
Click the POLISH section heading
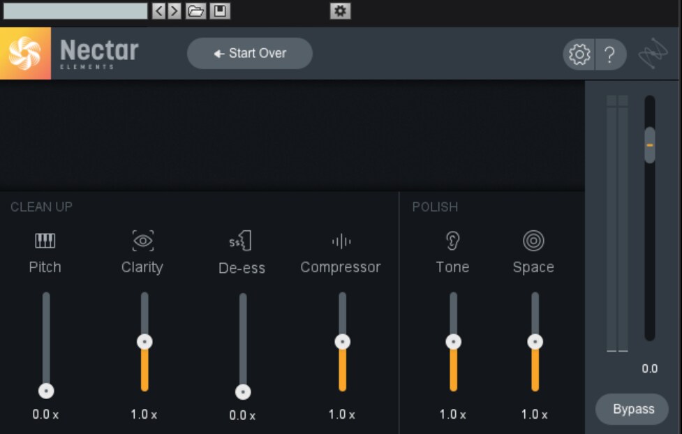click(435, 207)
